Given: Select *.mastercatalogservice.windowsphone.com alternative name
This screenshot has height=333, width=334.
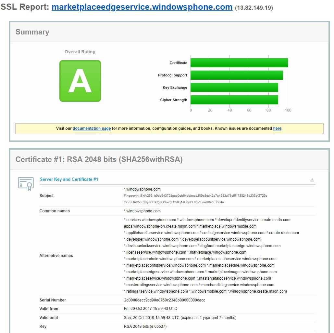Looking at the screenshot, I should pyautogui.click(x=234, y=278).
